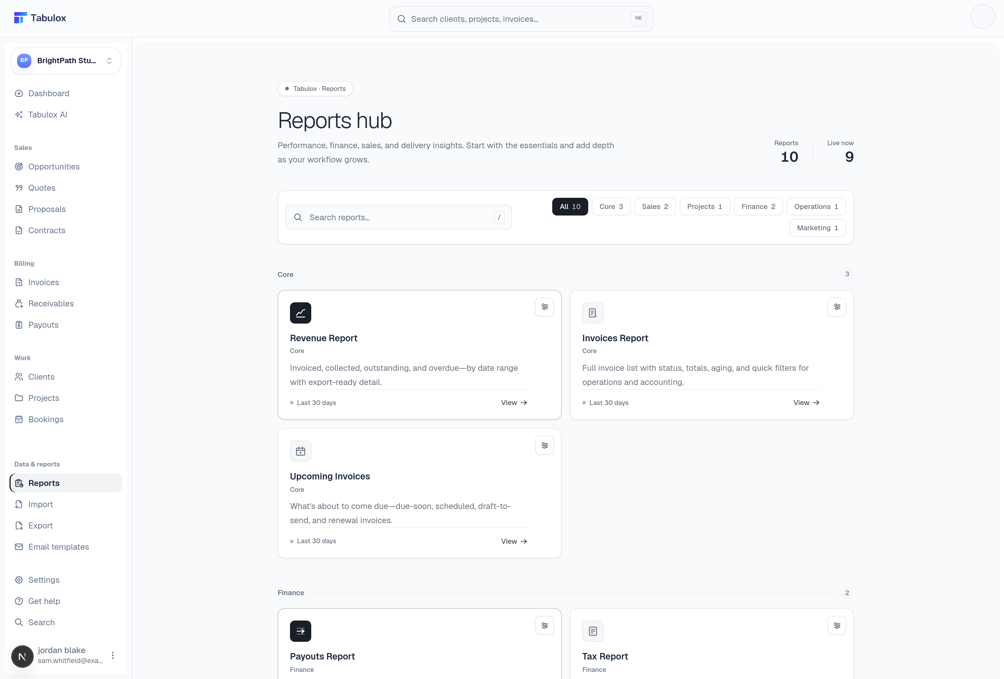This screenshot has height=679, width=1004.
Task: Click the Projects folder icon
Action: (19, 398)
